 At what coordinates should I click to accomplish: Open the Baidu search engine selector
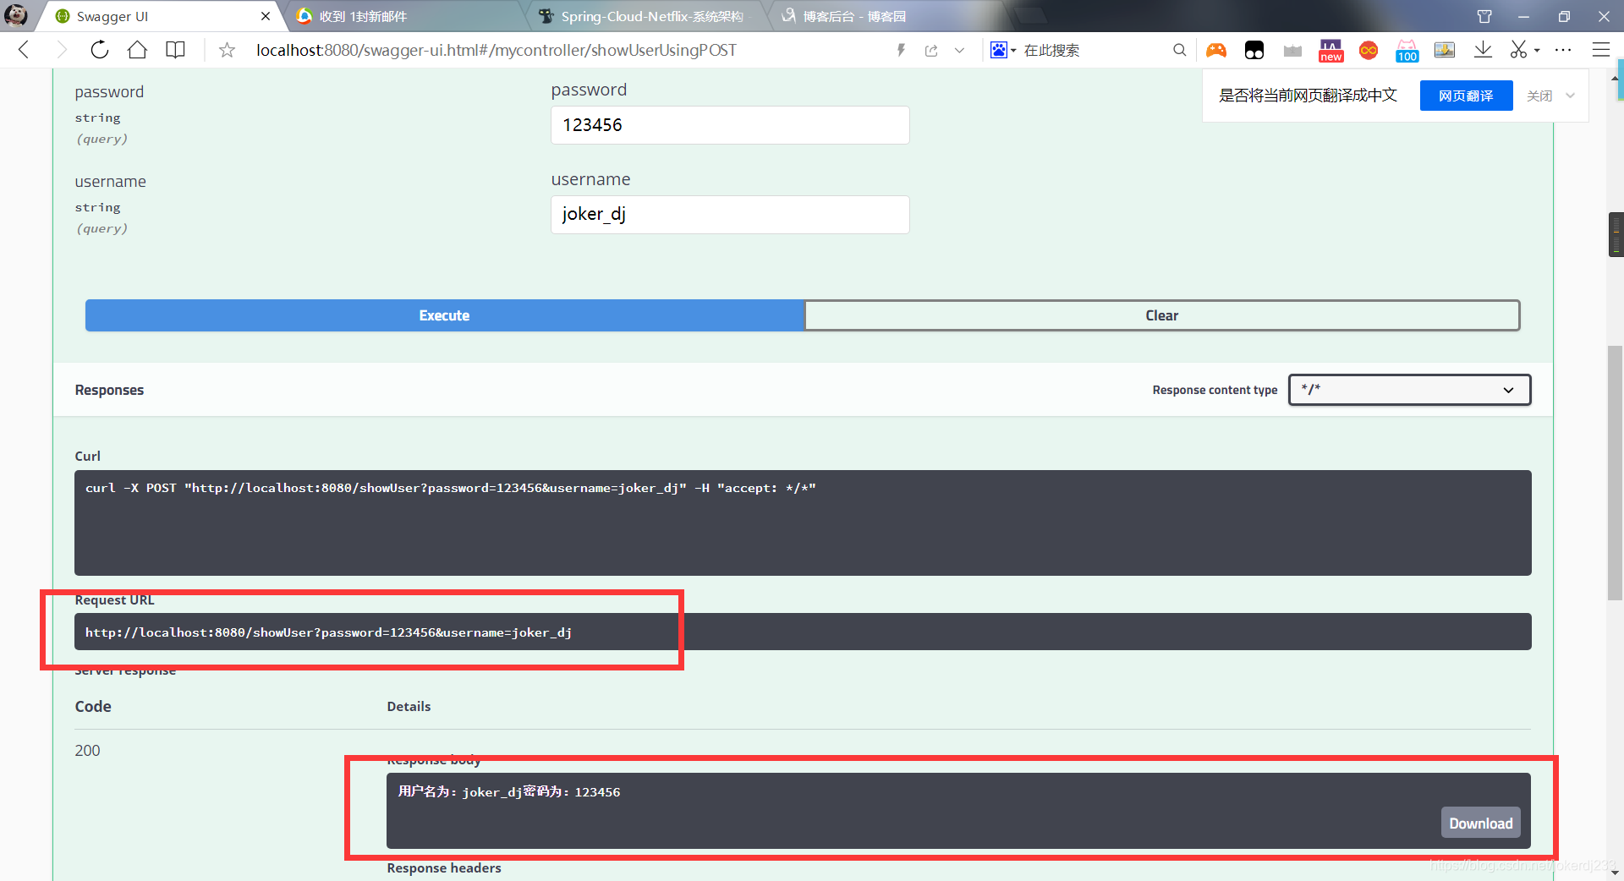1003,50
